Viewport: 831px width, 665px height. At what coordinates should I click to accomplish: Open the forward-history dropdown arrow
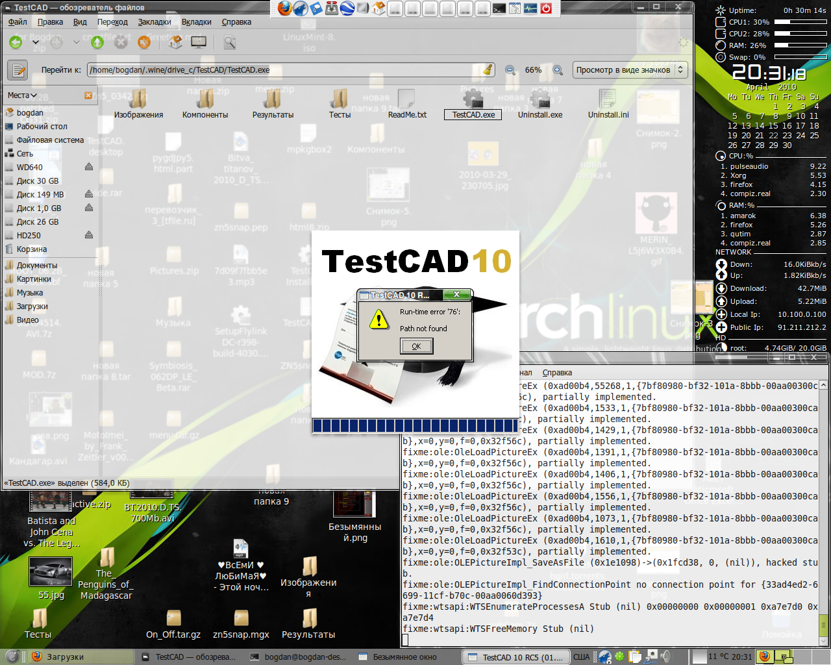point(76,42)
